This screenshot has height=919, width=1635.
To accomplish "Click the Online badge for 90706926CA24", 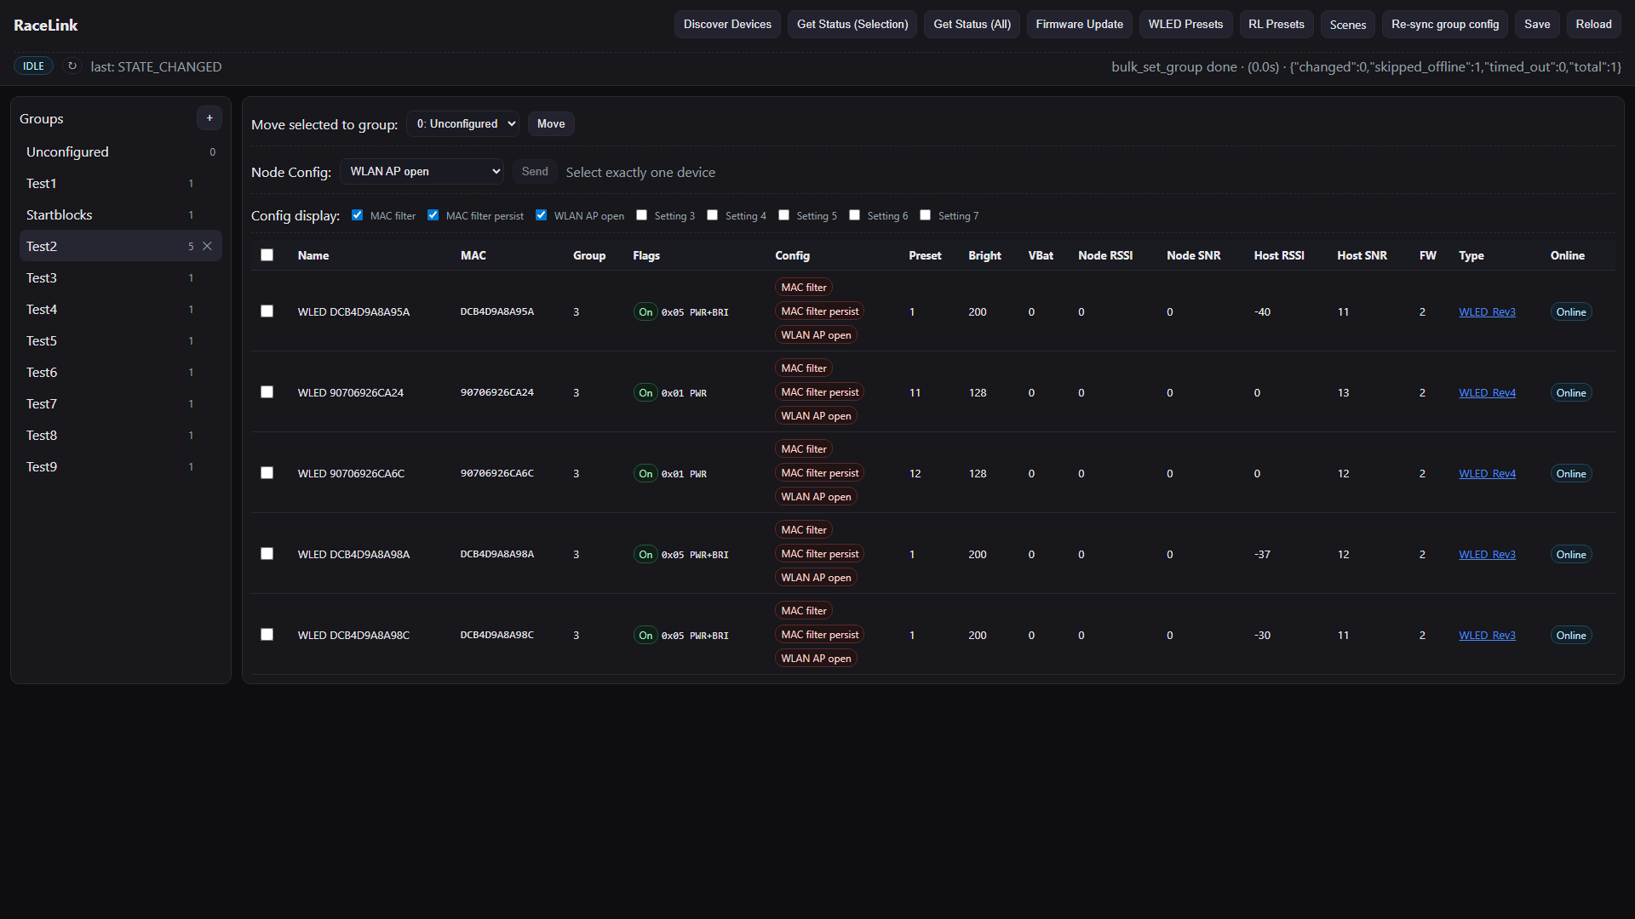I will tap(1571, 393).
